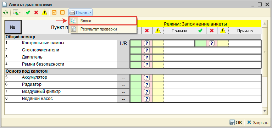Click the red cross column header on right side
Image resolution: width=272 pixels, height=128 pixels.
point(212,31)
